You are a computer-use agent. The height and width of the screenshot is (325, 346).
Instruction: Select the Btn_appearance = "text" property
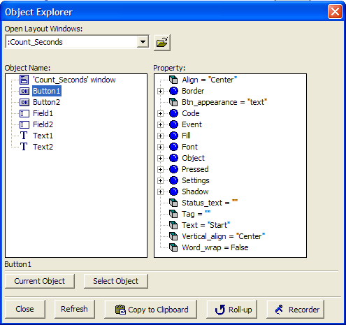[x=224, y=102]
